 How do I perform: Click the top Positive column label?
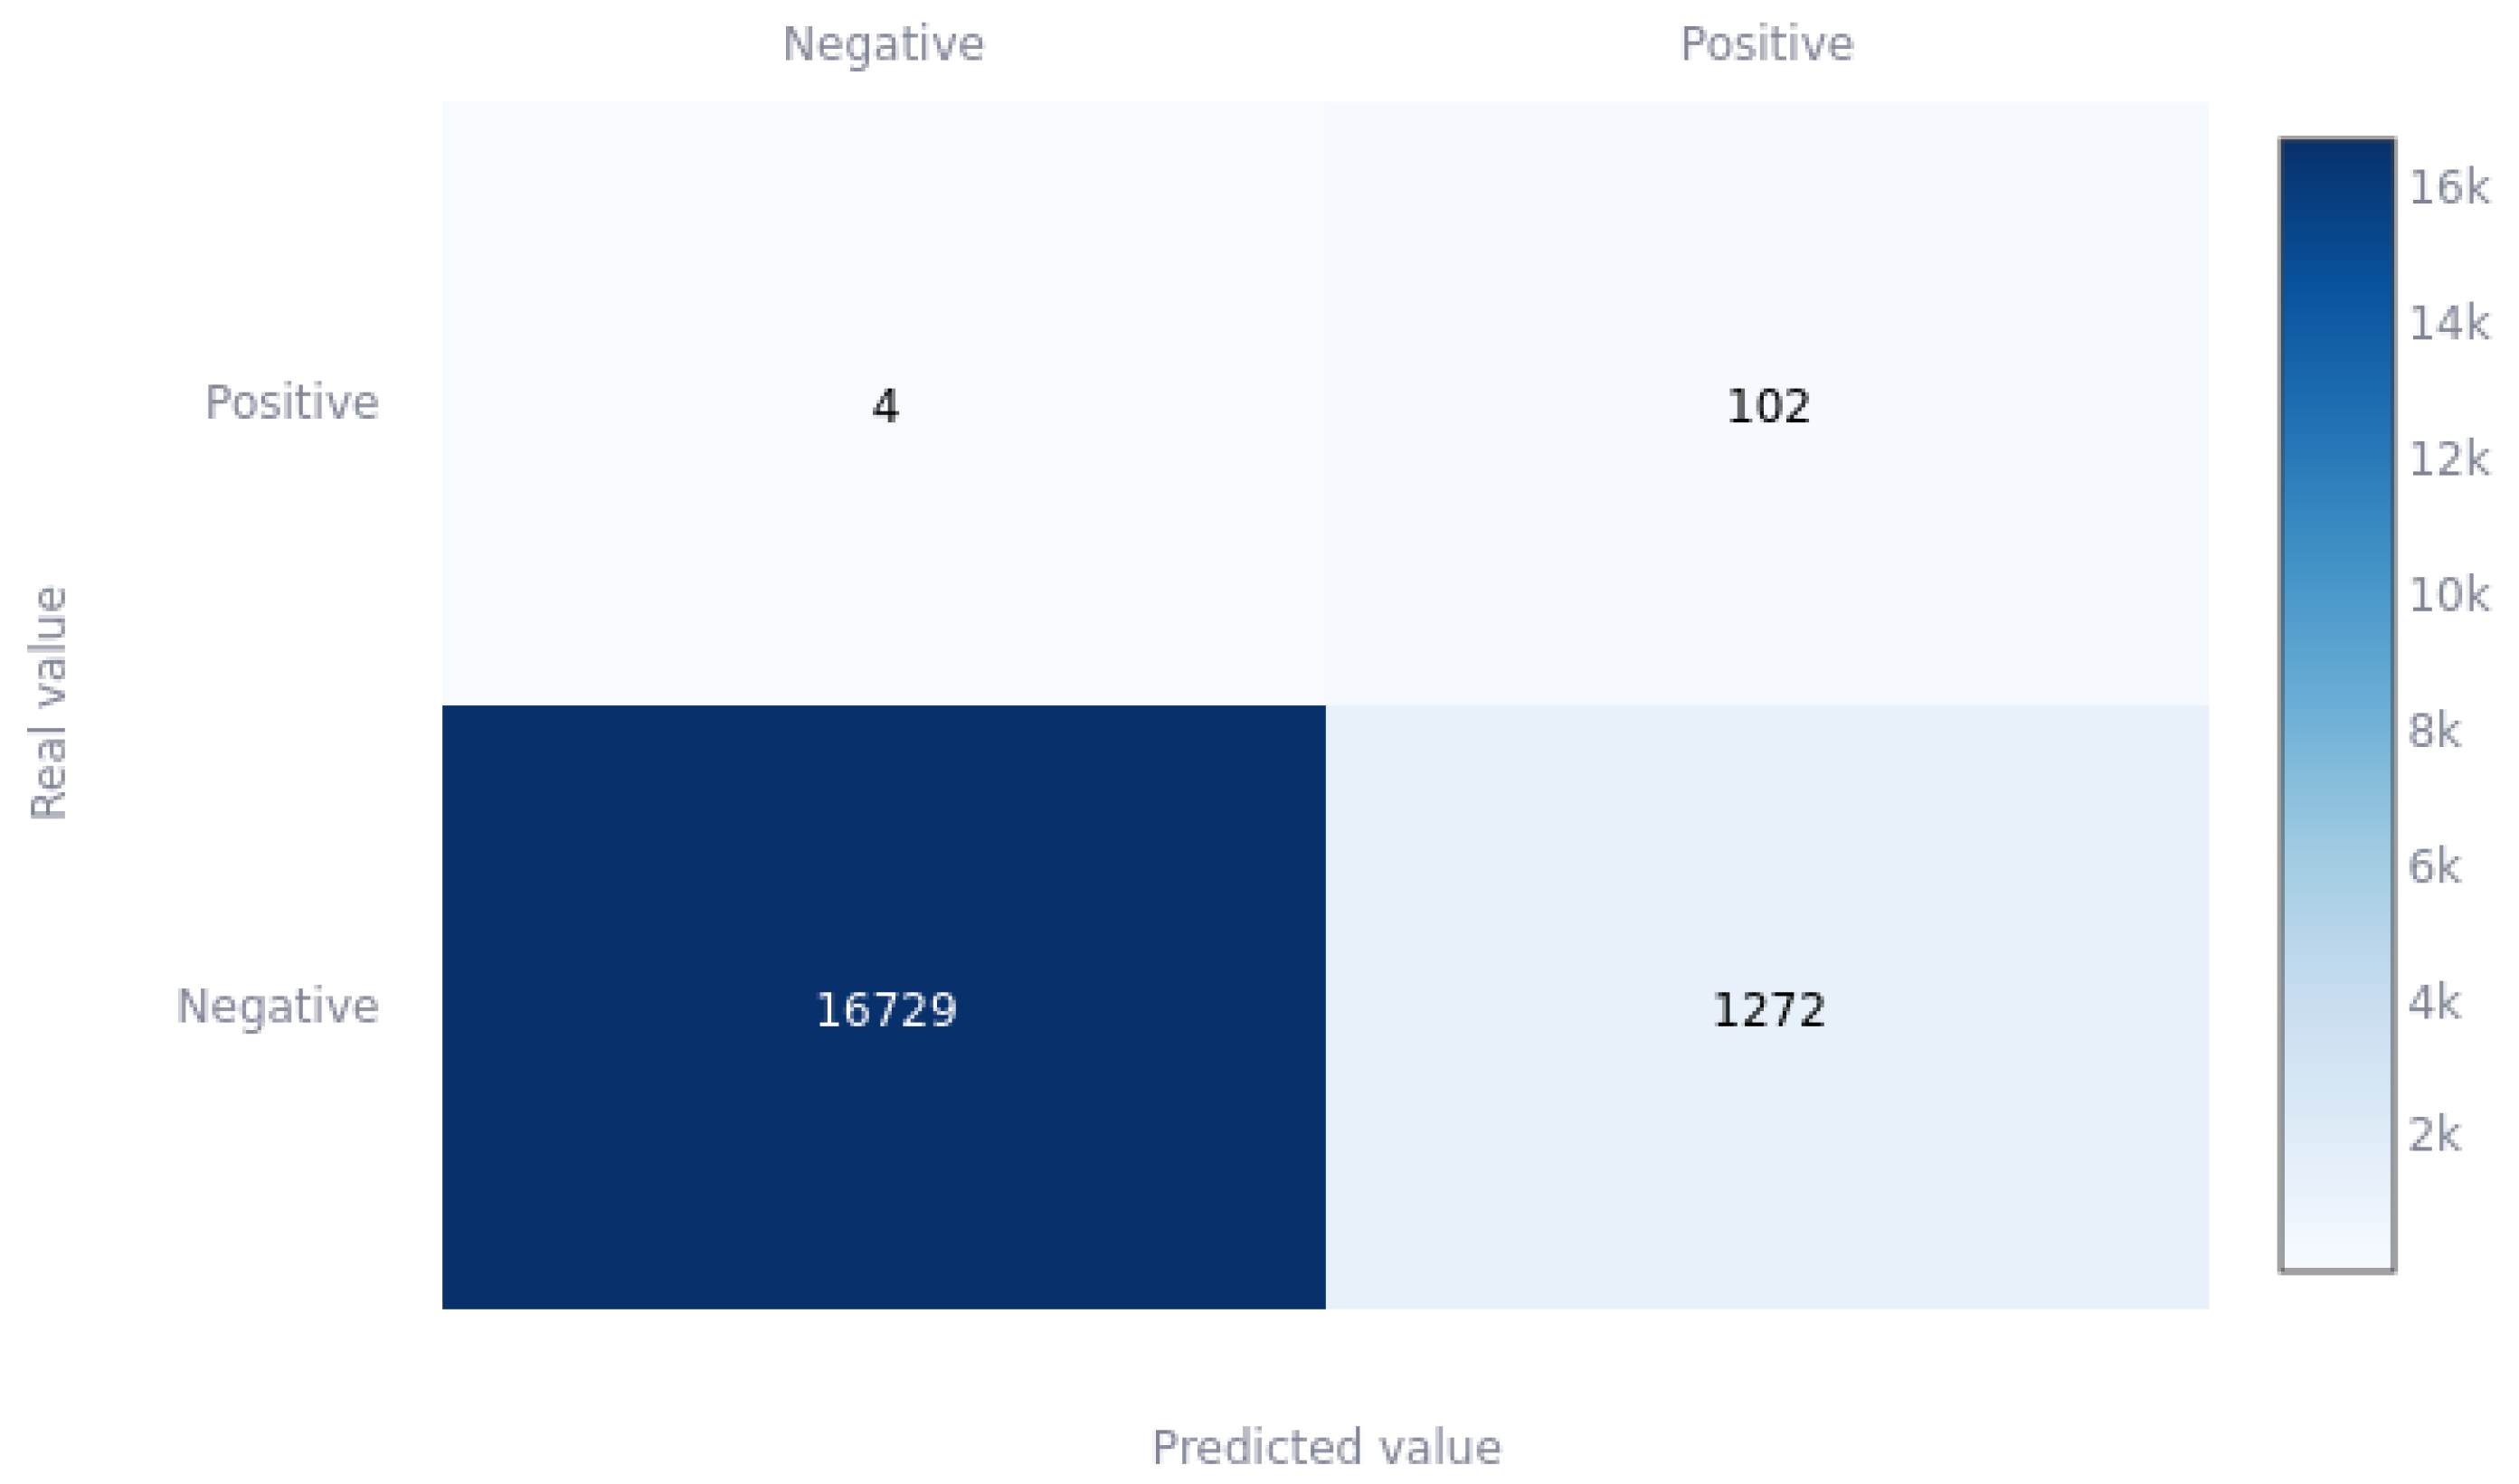click(x=1766, y=45)
